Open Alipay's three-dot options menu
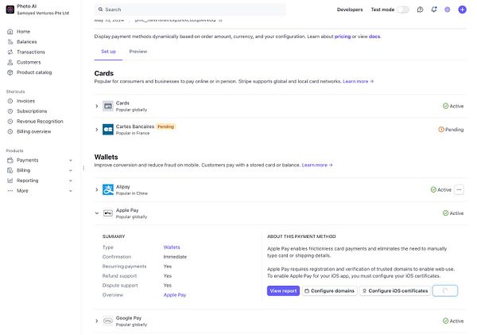Viewport: 477px width, 335px height. pos(460,190)
